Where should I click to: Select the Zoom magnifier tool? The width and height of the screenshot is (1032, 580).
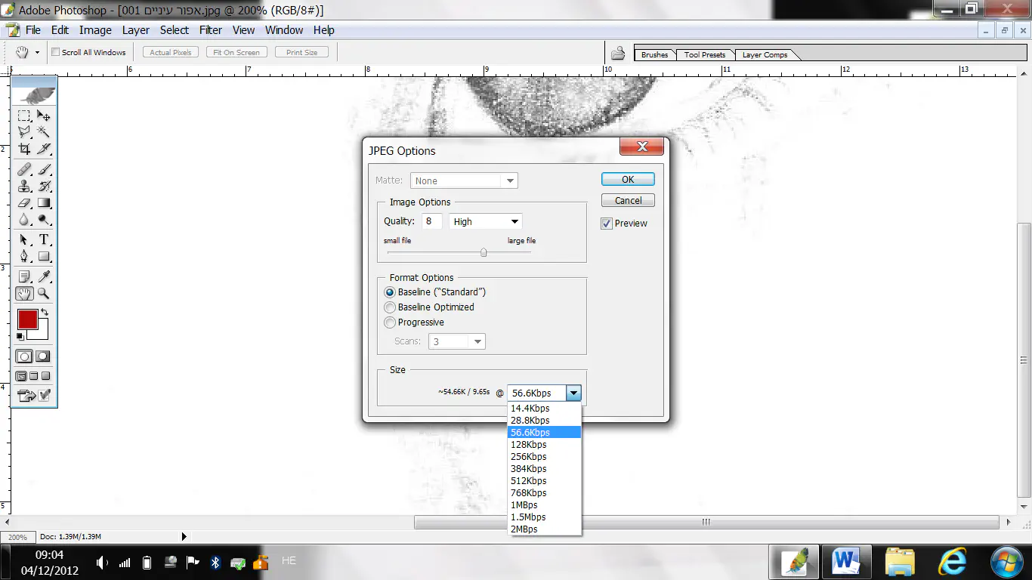point(44,294)
